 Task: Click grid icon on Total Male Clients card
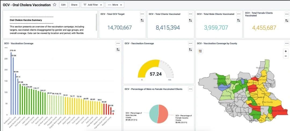(x=239, y=20)
